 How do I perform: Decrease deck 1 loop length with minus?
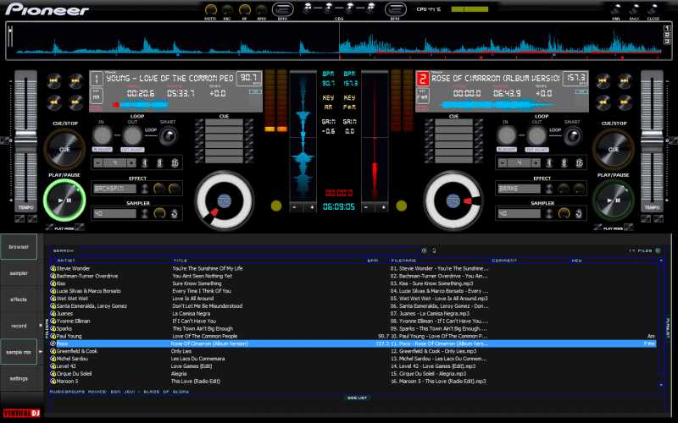click(98, 162)
